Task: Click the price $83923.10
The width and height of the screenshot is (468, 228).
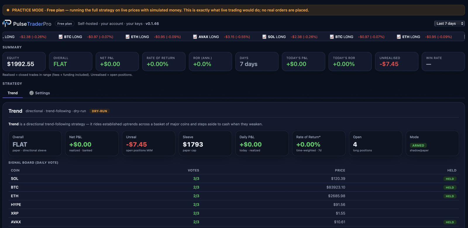Action: coord(336,187)
